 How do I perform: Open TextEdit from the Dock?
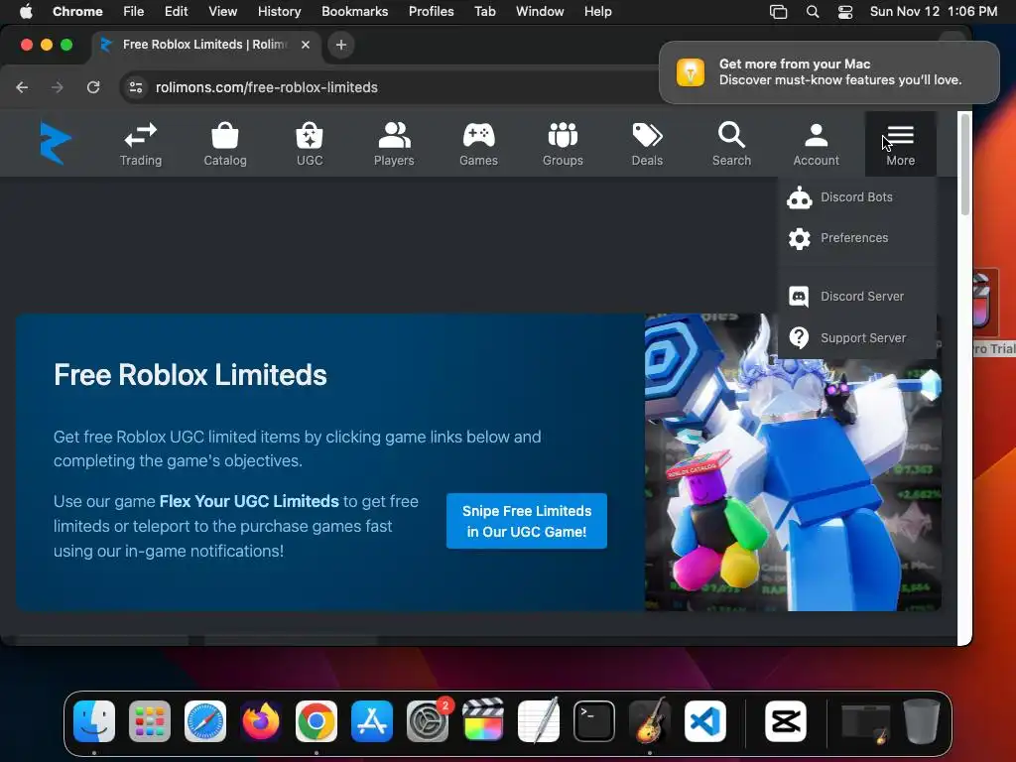coord(539,721)
